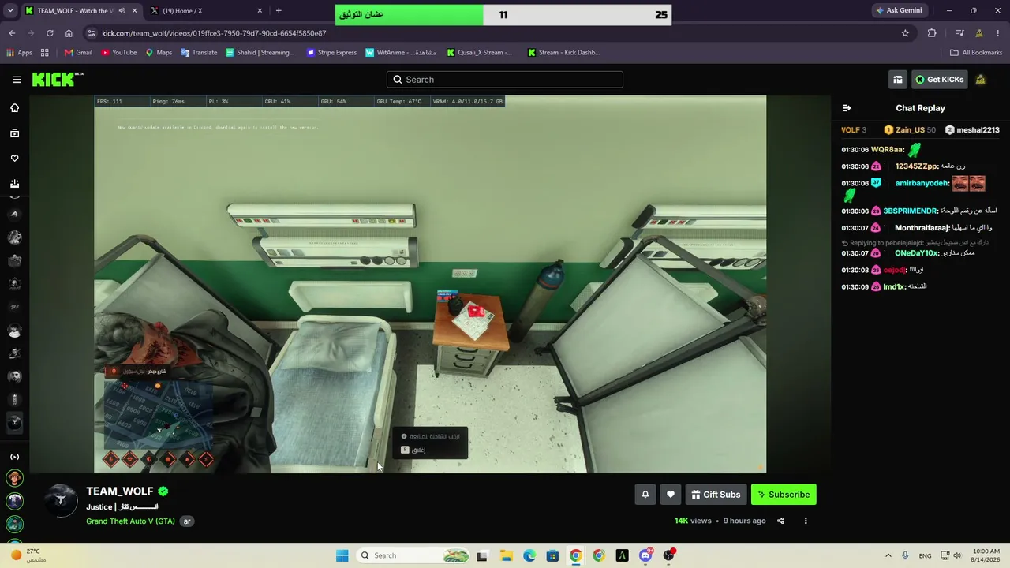Switch to the Home / X tab
Screen dimensions: 1010x568
pyautogui.click(x=207, y=11)
